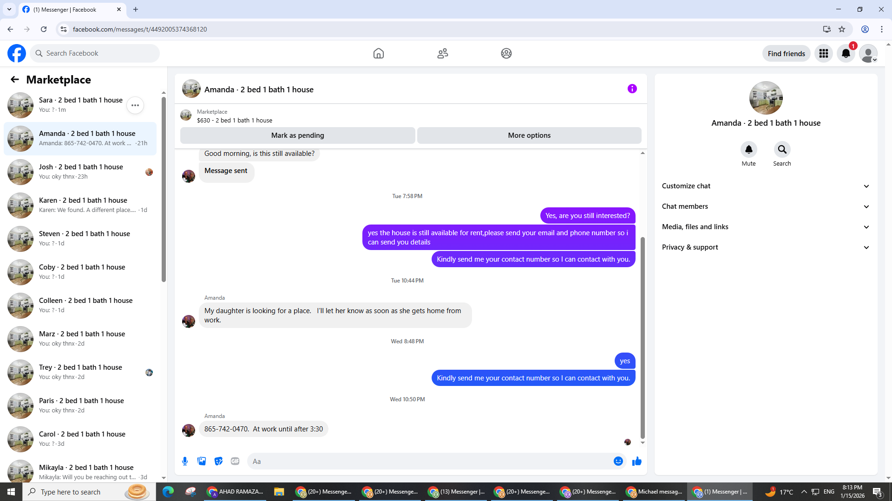The width and height of the screenshot is (892, 501).
Task: Open the Karen 2 bed 1 bath conversation
Action: (x=83, y=205)
